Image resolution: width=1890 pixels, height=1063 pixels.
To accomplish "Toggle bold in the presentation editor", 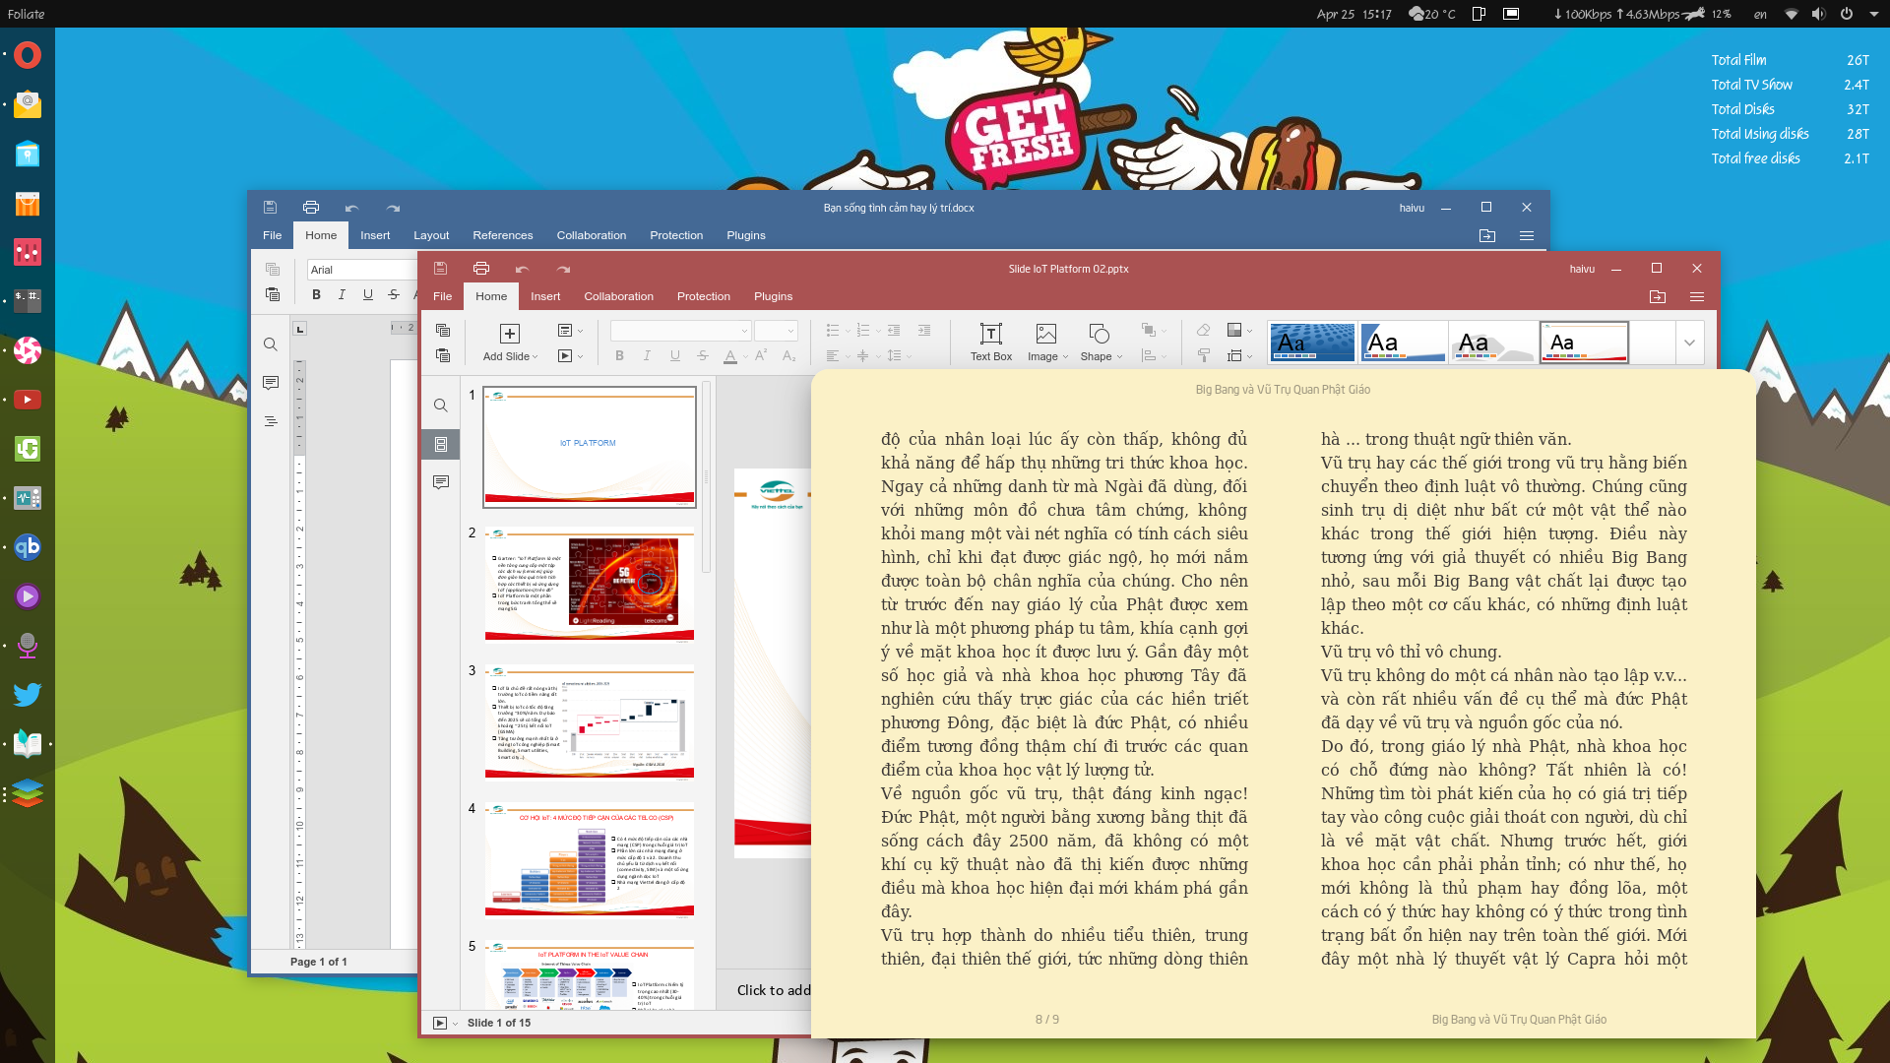I will 619,356.
